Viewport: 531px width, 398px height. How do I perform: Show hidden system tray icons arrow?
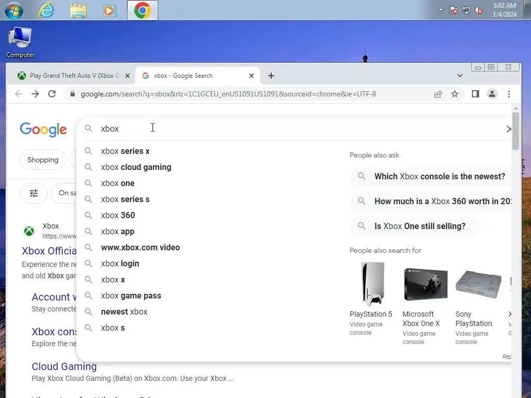[441, 10]
